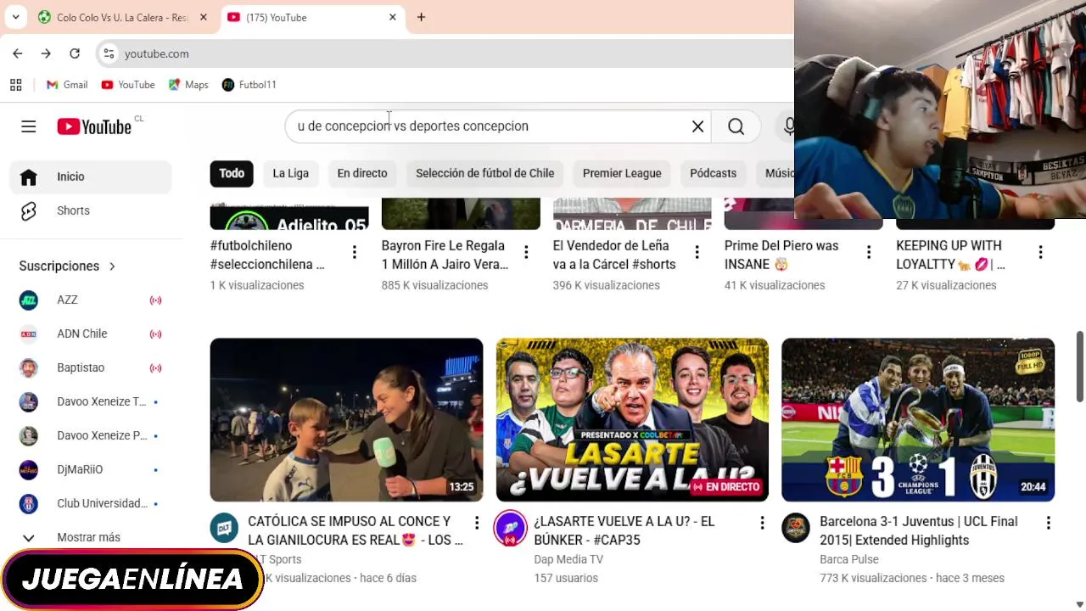The height and width of the screenshot is (611, 1086).
Task: Play the LASARTE ¿VUELVE A LA U? thumbnail
Action: point(632,420)
